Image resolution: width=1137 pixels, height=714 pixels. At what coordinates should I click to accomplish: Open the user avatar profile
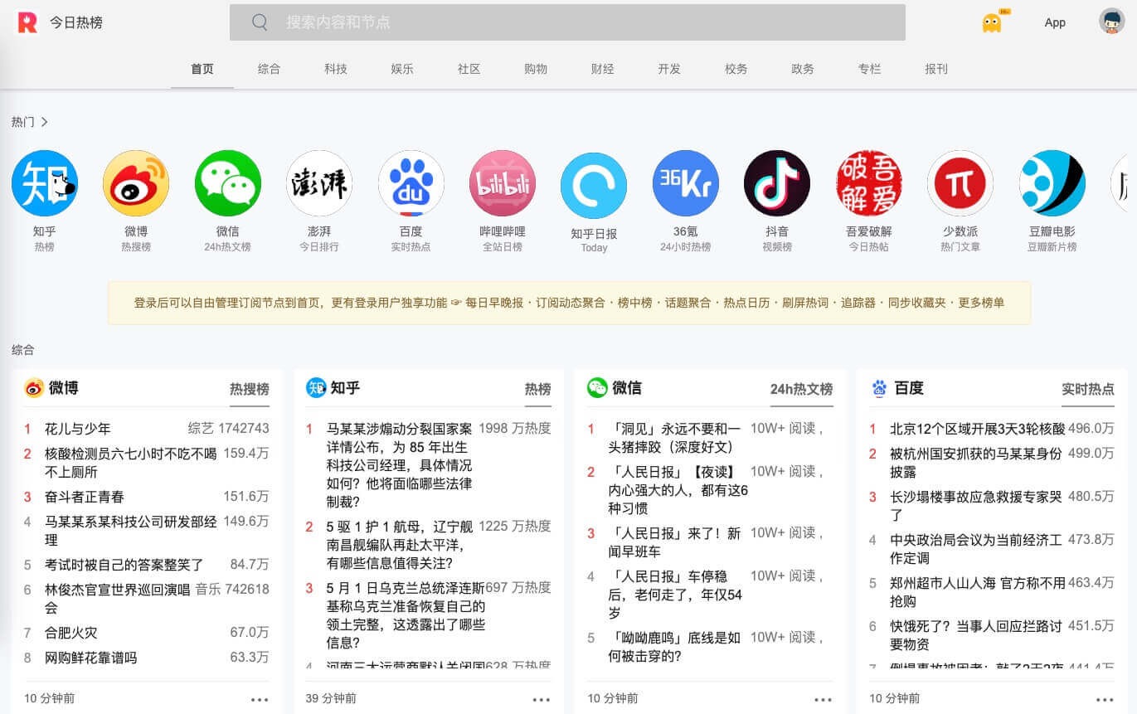coord(1111,22)
